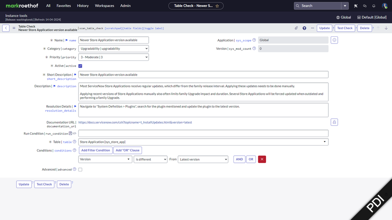
Task: Open the Favorites menu
Action: (x=64, y=5)
